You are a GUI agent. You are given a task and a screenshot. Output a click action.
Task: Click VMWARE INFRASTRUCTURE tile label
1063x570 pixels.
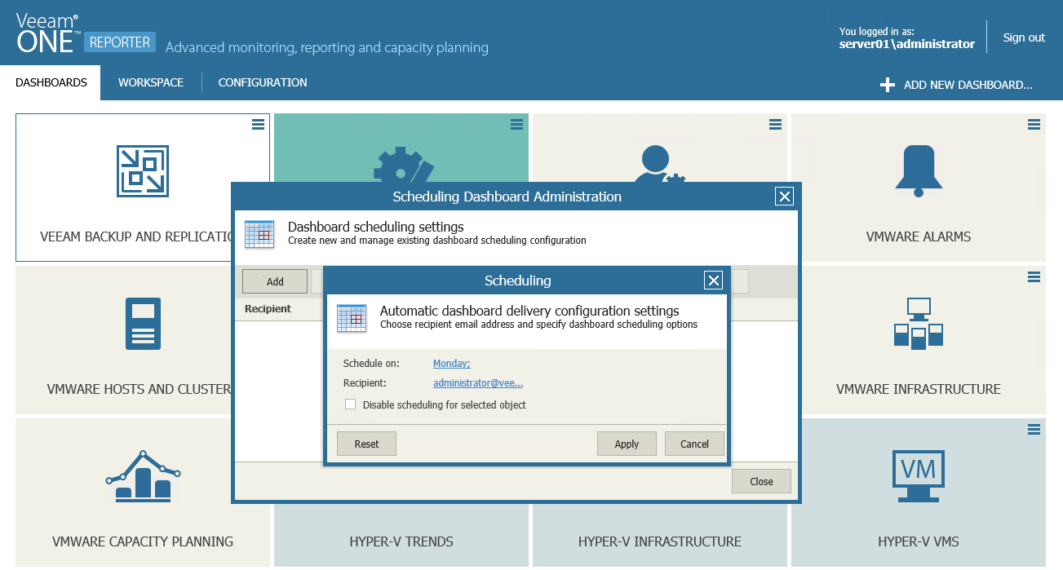tap(919, 389)
